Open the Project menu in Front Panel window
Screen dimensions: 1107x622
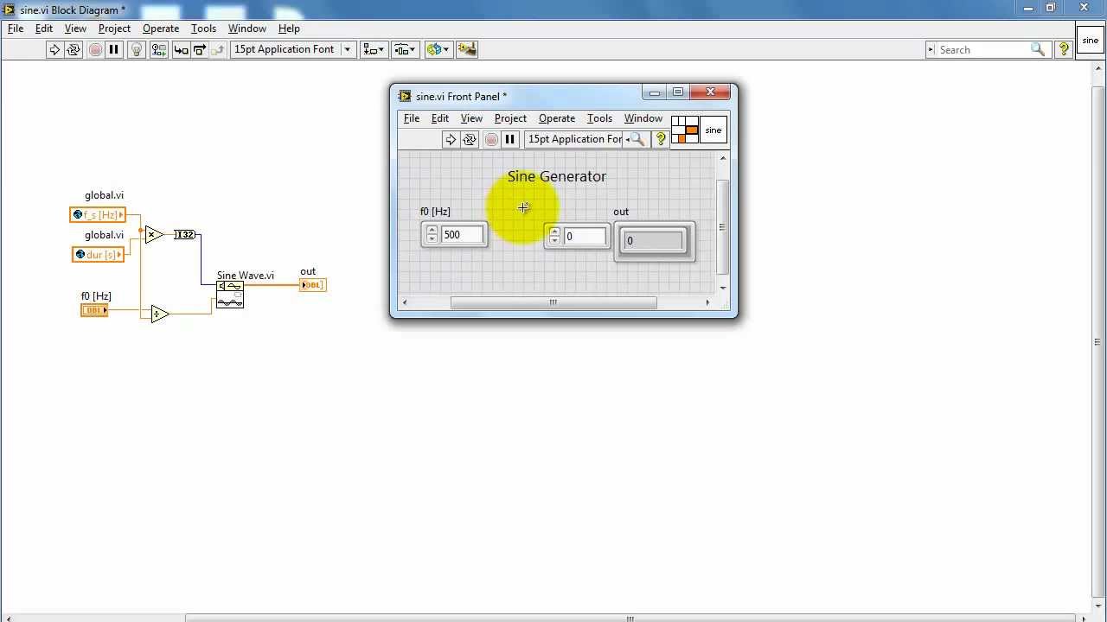(510, 118)
